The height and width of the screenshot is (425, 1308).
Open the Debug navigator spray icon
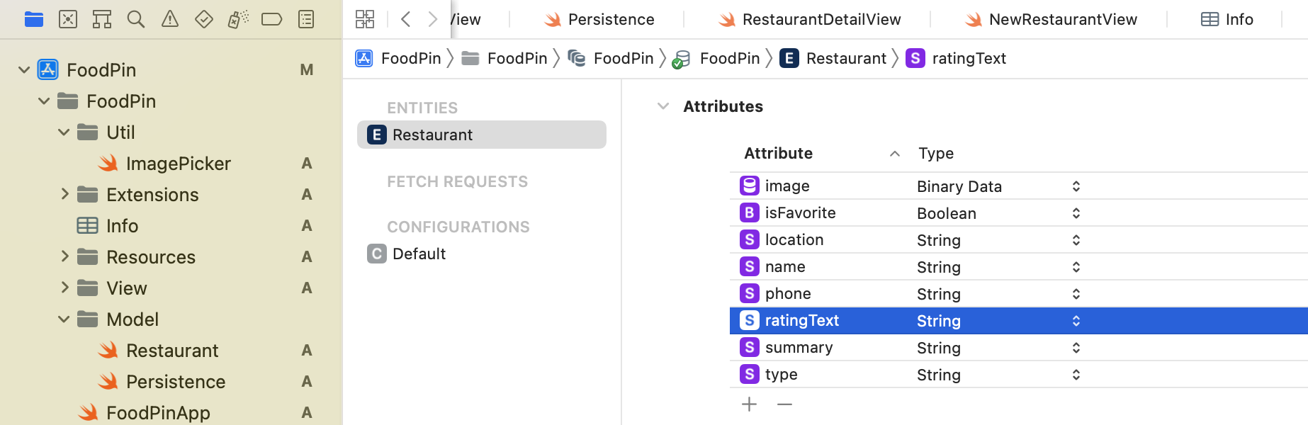pos(238,19)
